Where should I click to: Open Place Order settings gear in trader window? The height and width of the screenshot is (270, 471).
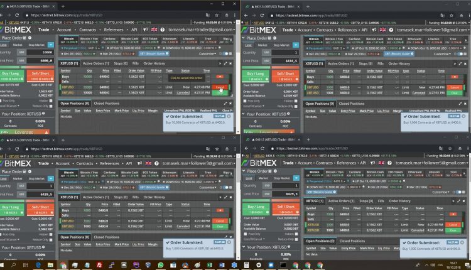point(30,38)
